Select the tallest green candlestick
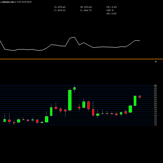The width and height of the screenshot is (163, 163). (x=70, y=100)
